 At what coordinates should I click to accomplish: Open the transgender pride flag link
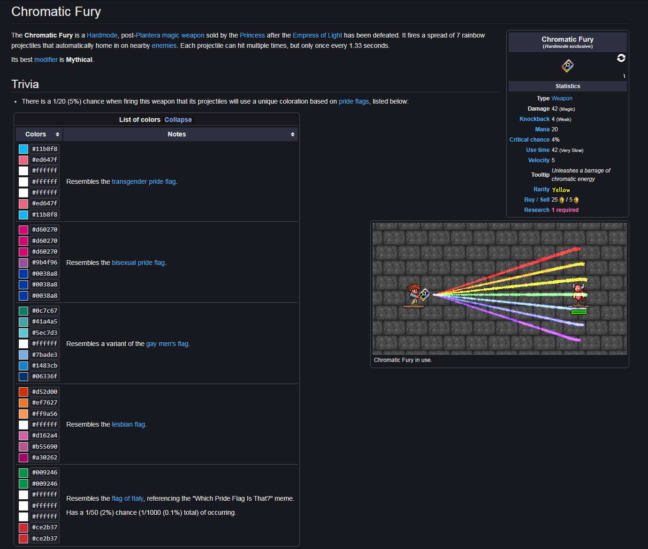pos(144,181)
